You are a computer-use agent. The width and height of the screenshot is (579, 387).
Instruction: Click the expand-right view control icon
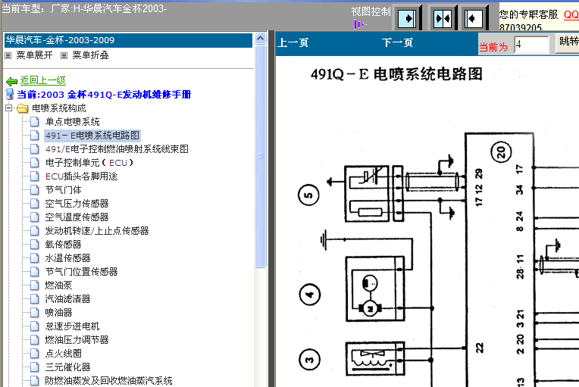point(407,18)
